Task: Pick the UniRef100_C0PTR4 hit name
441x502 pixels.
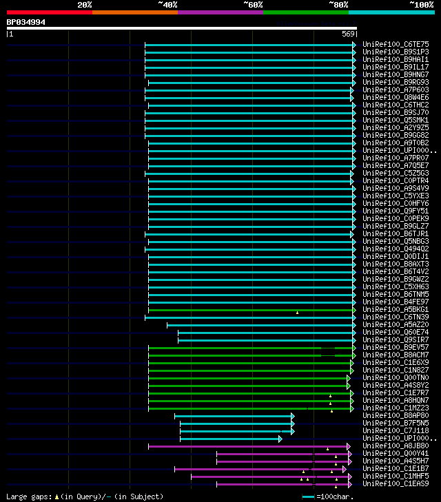Action: [396, 180]
